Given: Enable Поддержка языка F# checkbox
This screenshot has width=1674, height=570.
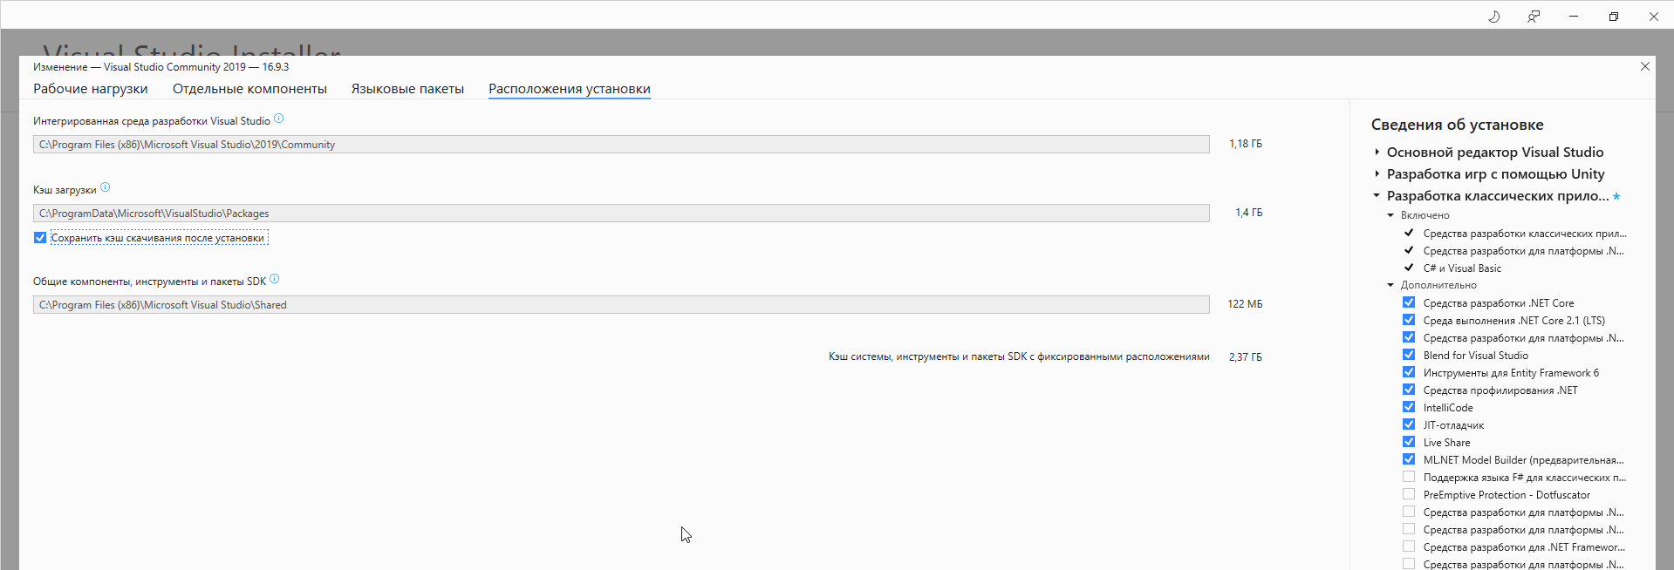Looking at the screenshot, I should coord(1409,477).
